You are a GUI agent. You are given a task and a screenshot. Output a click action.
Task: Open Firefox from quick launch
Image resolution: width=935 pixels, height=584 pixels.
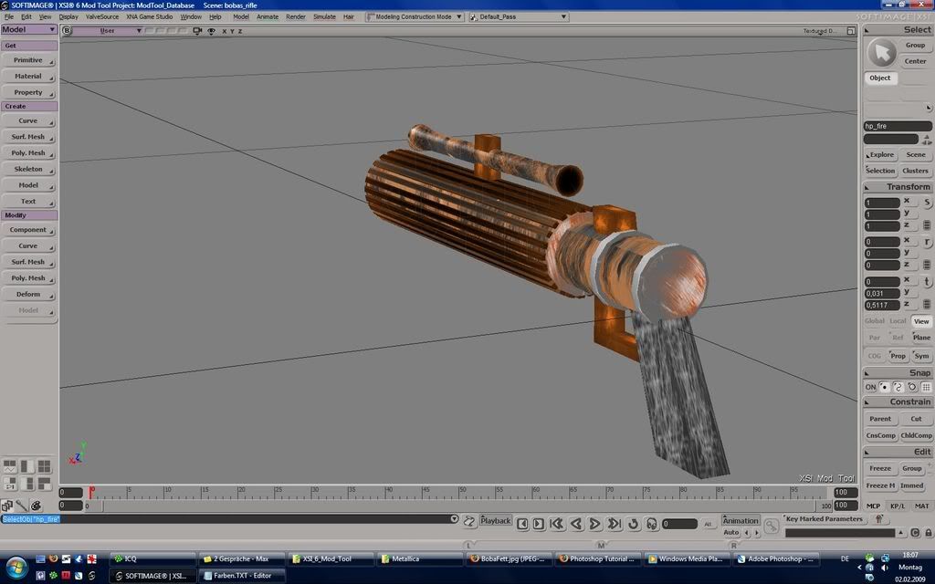54,559
